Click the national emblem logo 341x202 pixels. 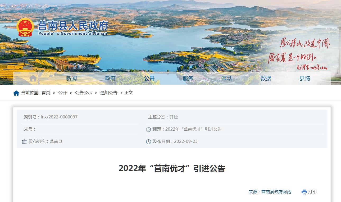25,27
